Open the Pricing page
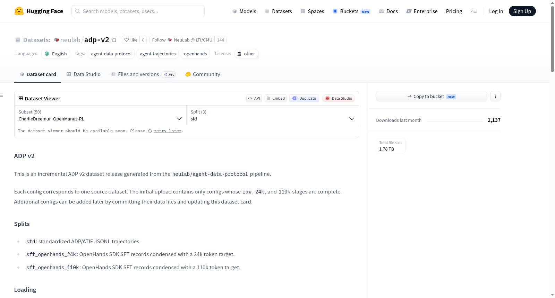 point(454,11)
